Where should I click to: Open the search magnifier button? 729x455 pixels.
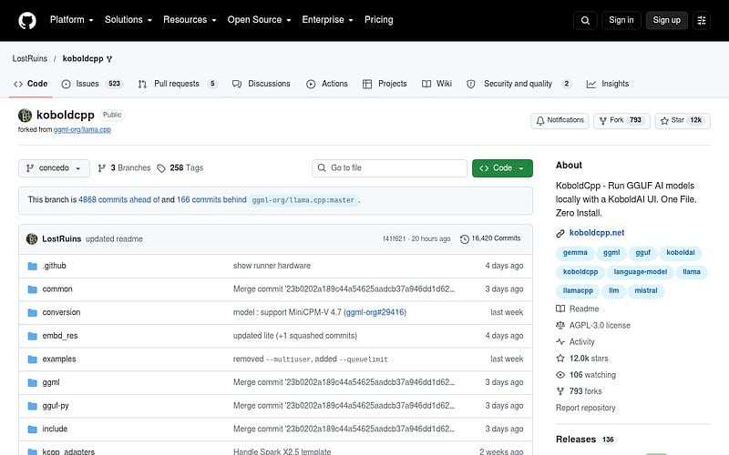(585, 20)
